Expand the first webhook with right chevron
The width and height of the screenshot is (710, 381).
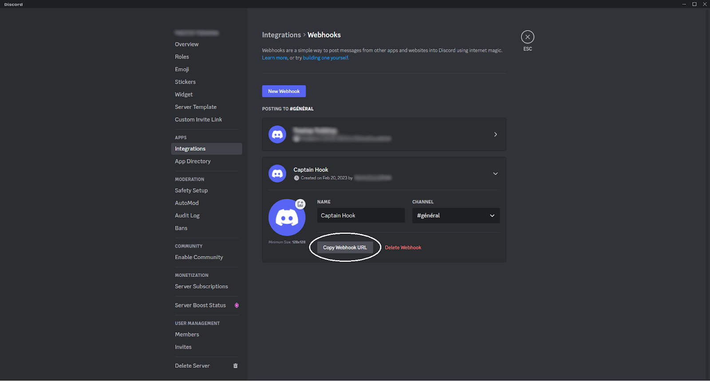tap(495, 134)
